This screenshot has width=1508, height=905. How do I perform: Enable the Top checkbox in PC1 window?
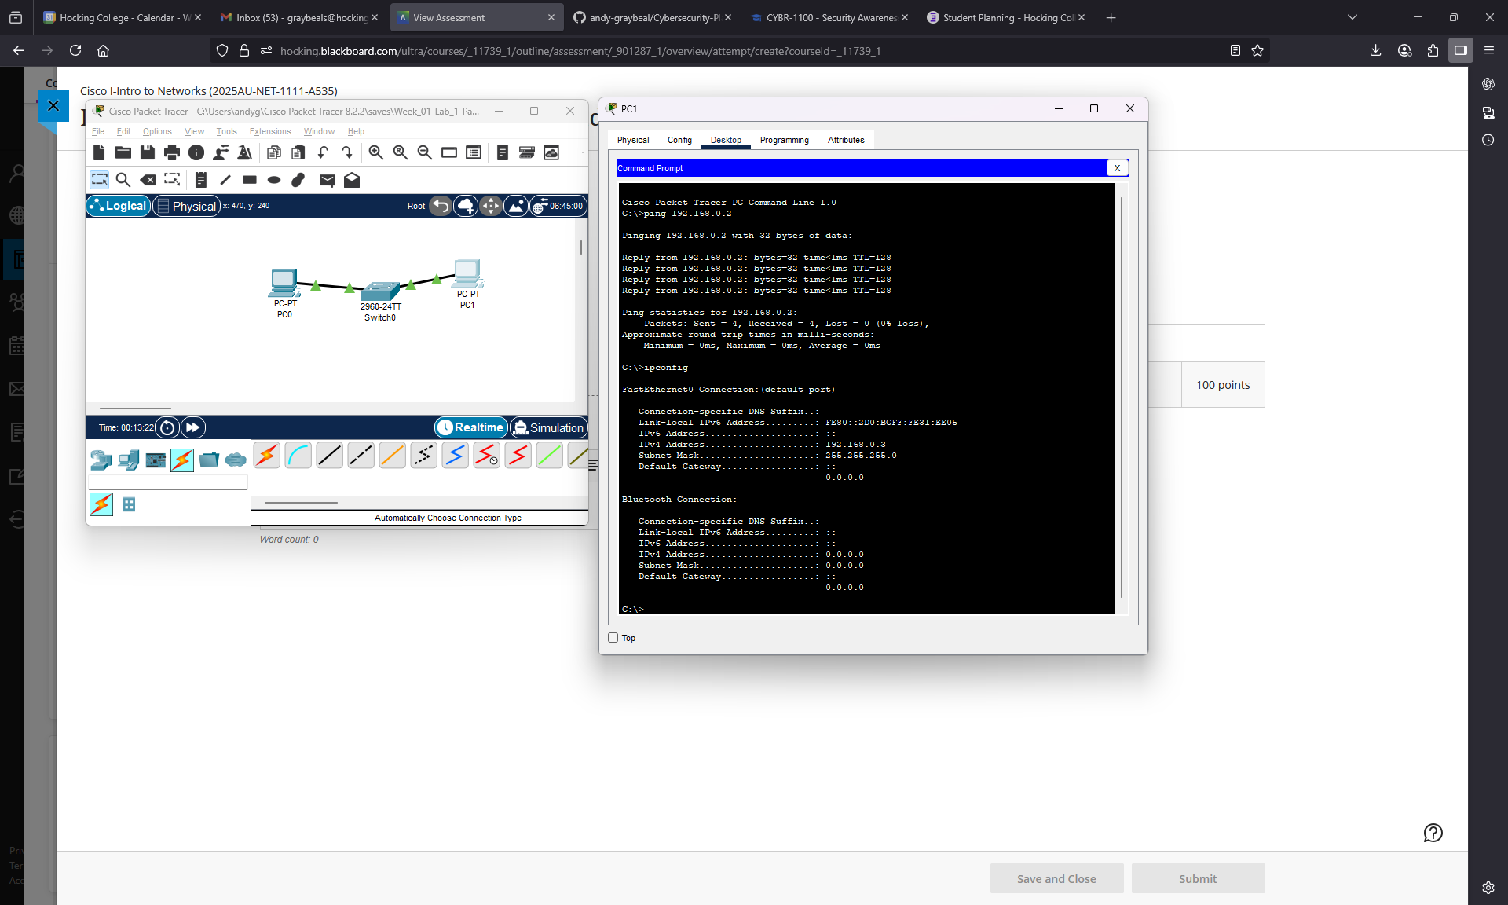[613, 638]
